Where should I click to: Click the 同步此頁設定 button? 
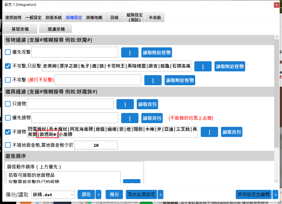point(141,194)
